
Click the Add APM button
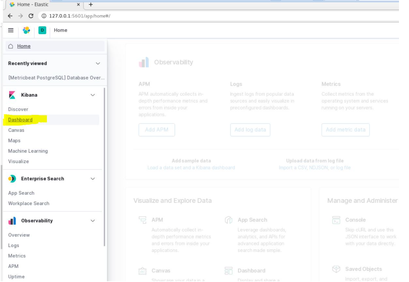tap(157, 130)
